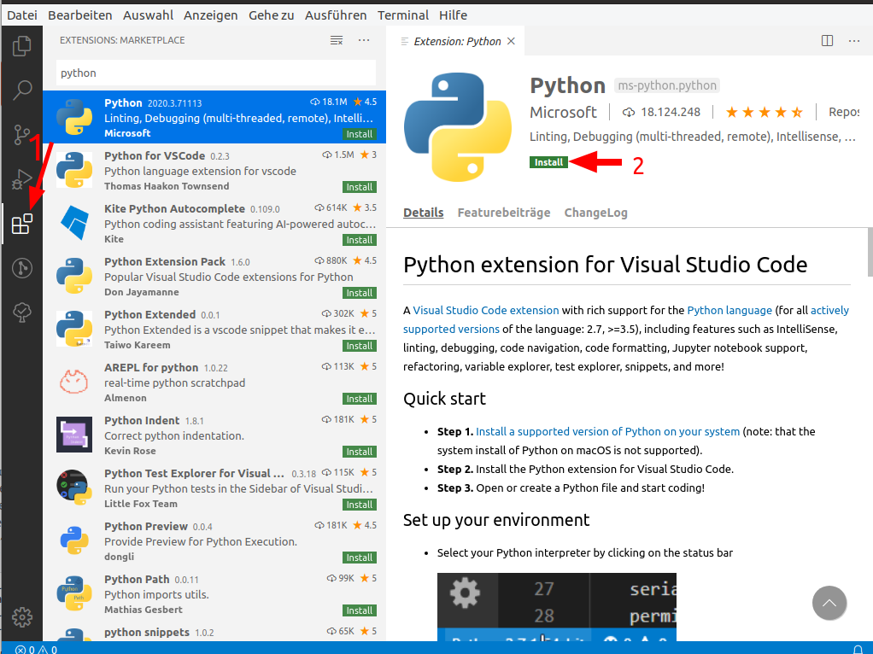Open the supported versions link

tap(451, 329)
